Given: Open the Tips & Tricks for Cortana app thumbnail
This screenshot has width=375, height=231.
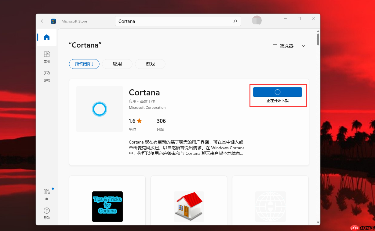Looking at the screenshot, I should tap(107, 207).
